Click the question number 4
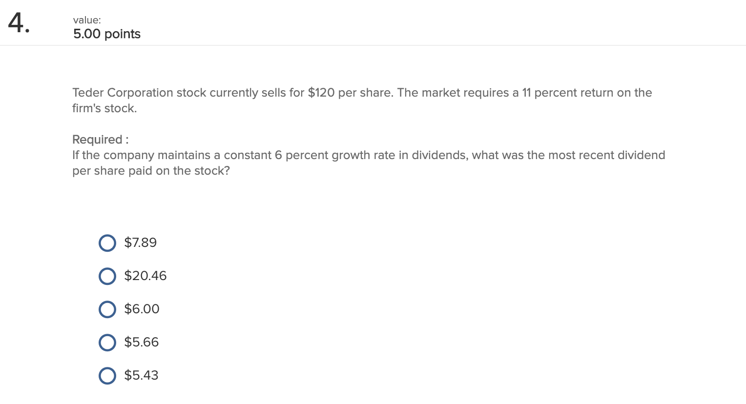This screenshot has width=746, height=404. point(18,23)
